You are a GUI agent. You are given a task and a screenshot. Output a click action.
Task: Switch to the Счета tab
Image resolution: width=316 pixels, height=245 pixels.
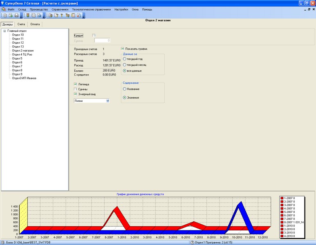pos(21,24)
